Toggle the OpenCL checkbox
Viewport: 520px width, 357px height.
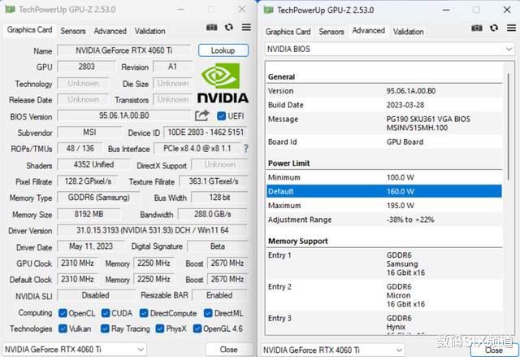[x=63, y=313]
